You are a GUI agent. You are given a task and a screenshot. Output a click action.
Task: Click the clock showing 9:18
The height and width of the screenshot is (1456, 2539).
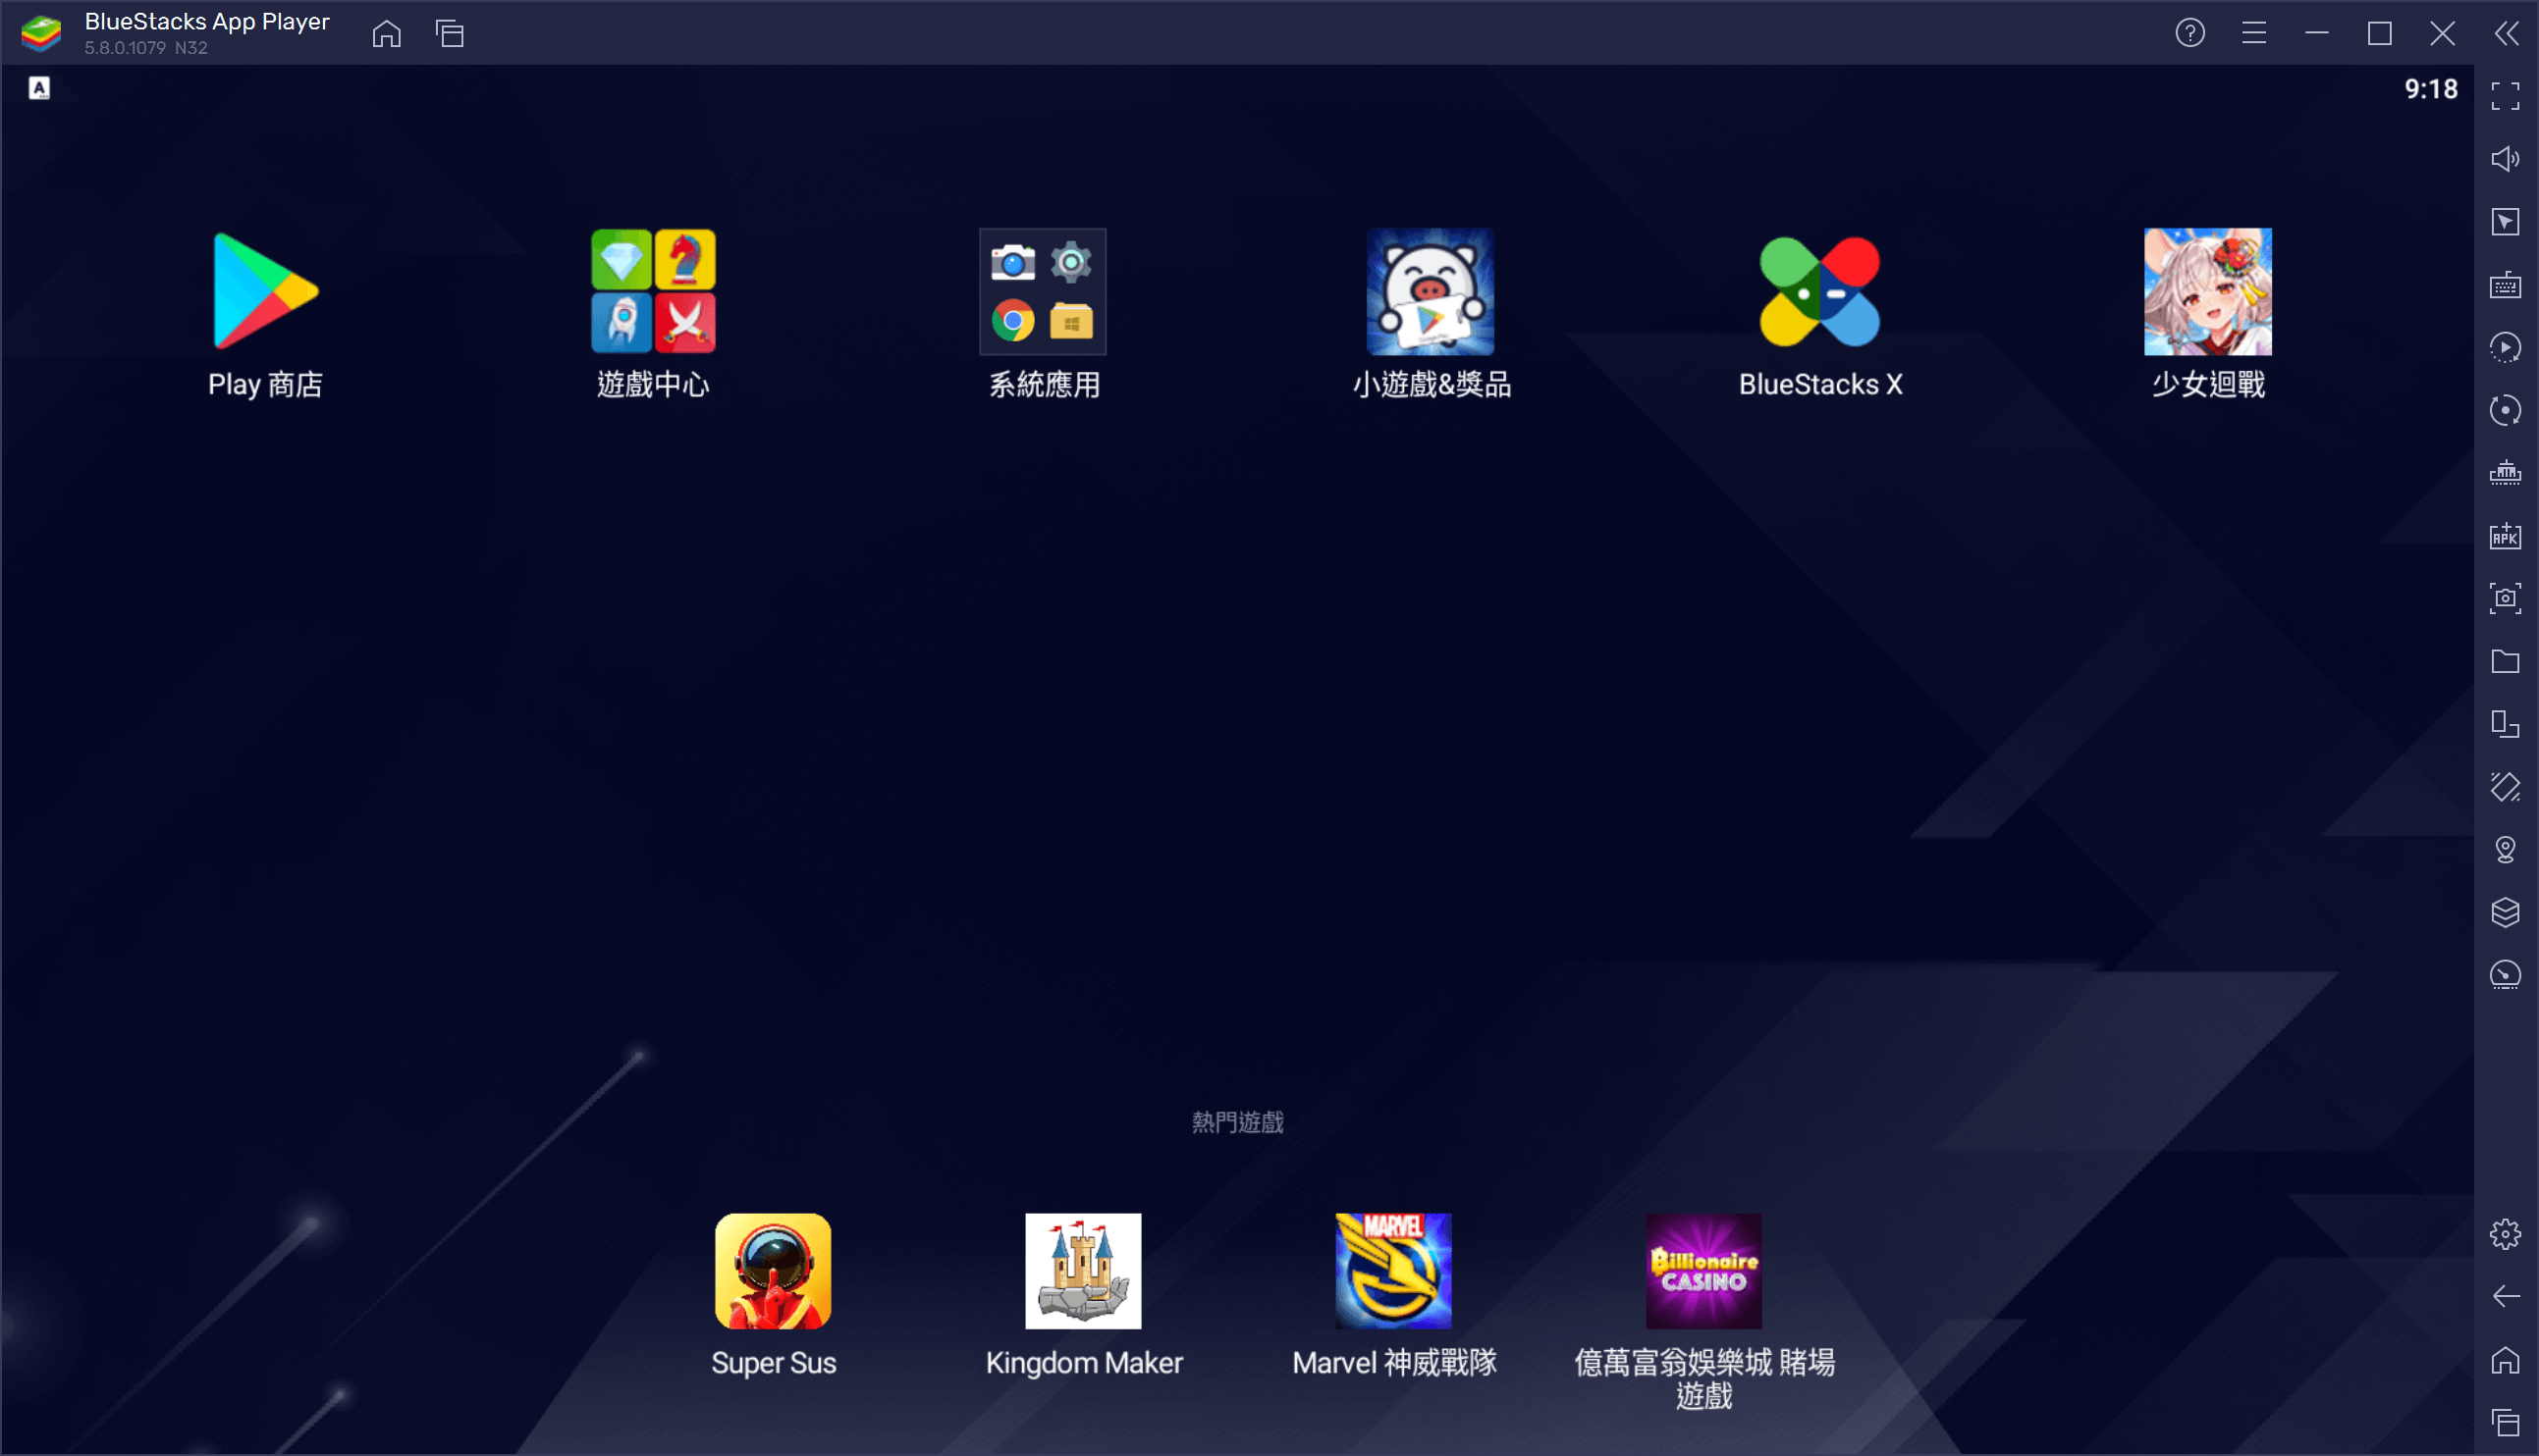2431,89
